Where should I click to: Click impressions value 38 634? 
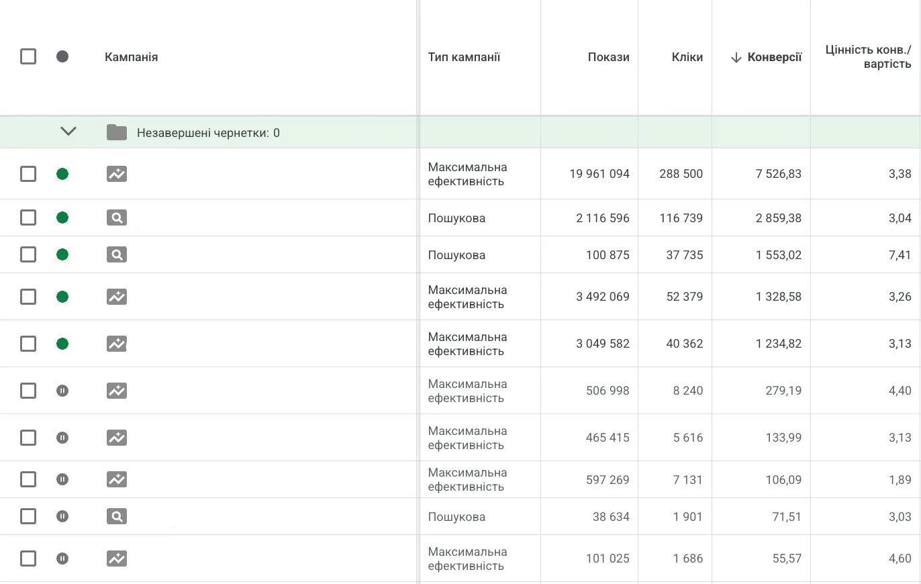pyautogui.click(x=611, y=517)
